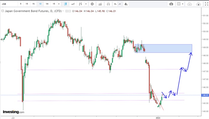Select the candlestick chart style
The height and width of the screenshot is (119, 209).
65,4
